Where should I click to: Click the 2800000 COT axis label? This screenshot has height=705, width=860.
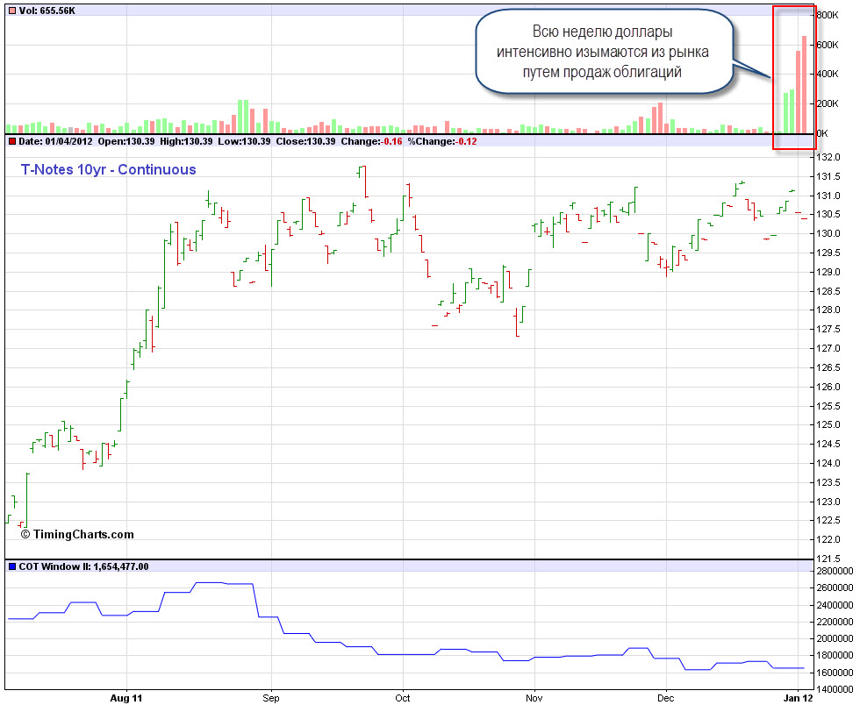[x=834, y=571]
